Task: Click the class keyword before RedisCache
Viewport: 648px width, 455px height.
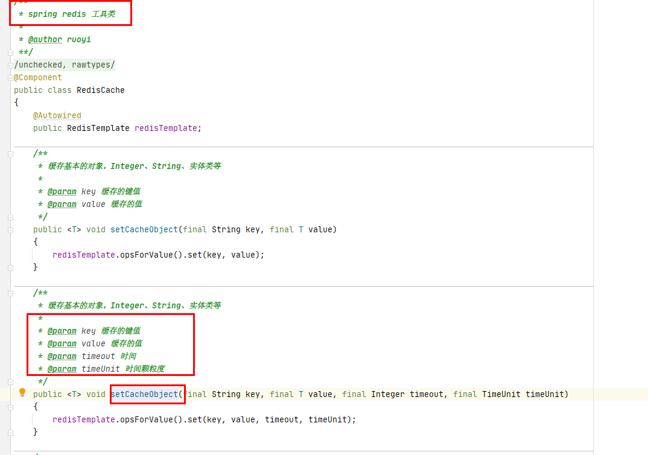Action: click(60, 90)
